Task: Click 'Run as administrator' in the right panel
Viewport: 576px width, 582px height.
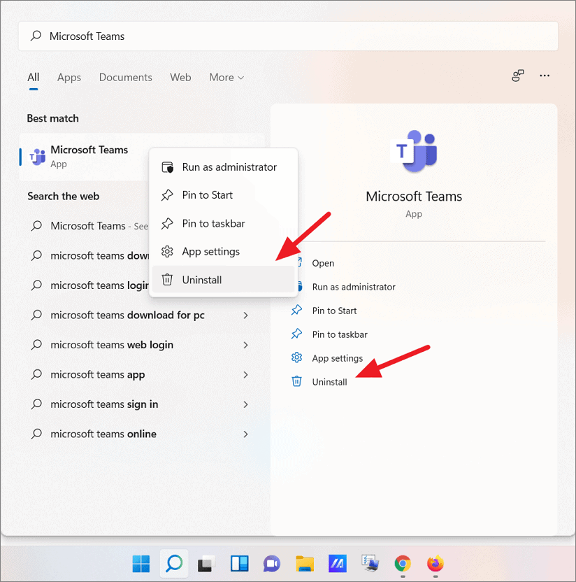Action: [354, 287]
